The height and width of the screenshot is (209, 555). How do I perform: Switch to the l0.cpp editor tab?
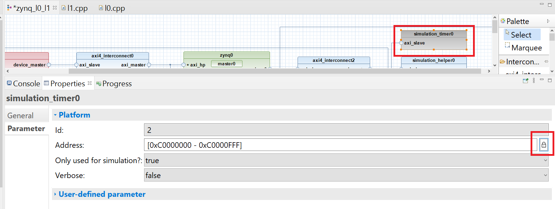[x=112, y=8]
